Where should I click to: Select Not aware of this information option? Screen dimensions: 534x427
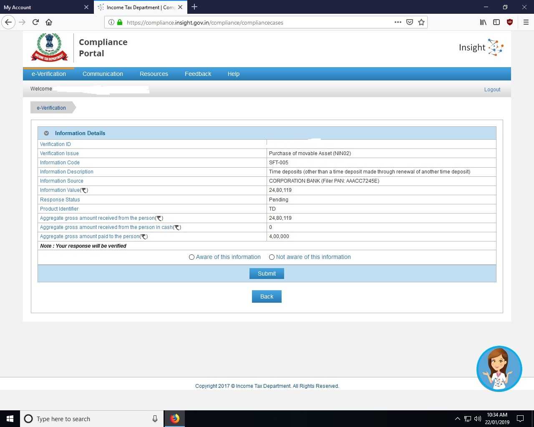tap(272, 257)
